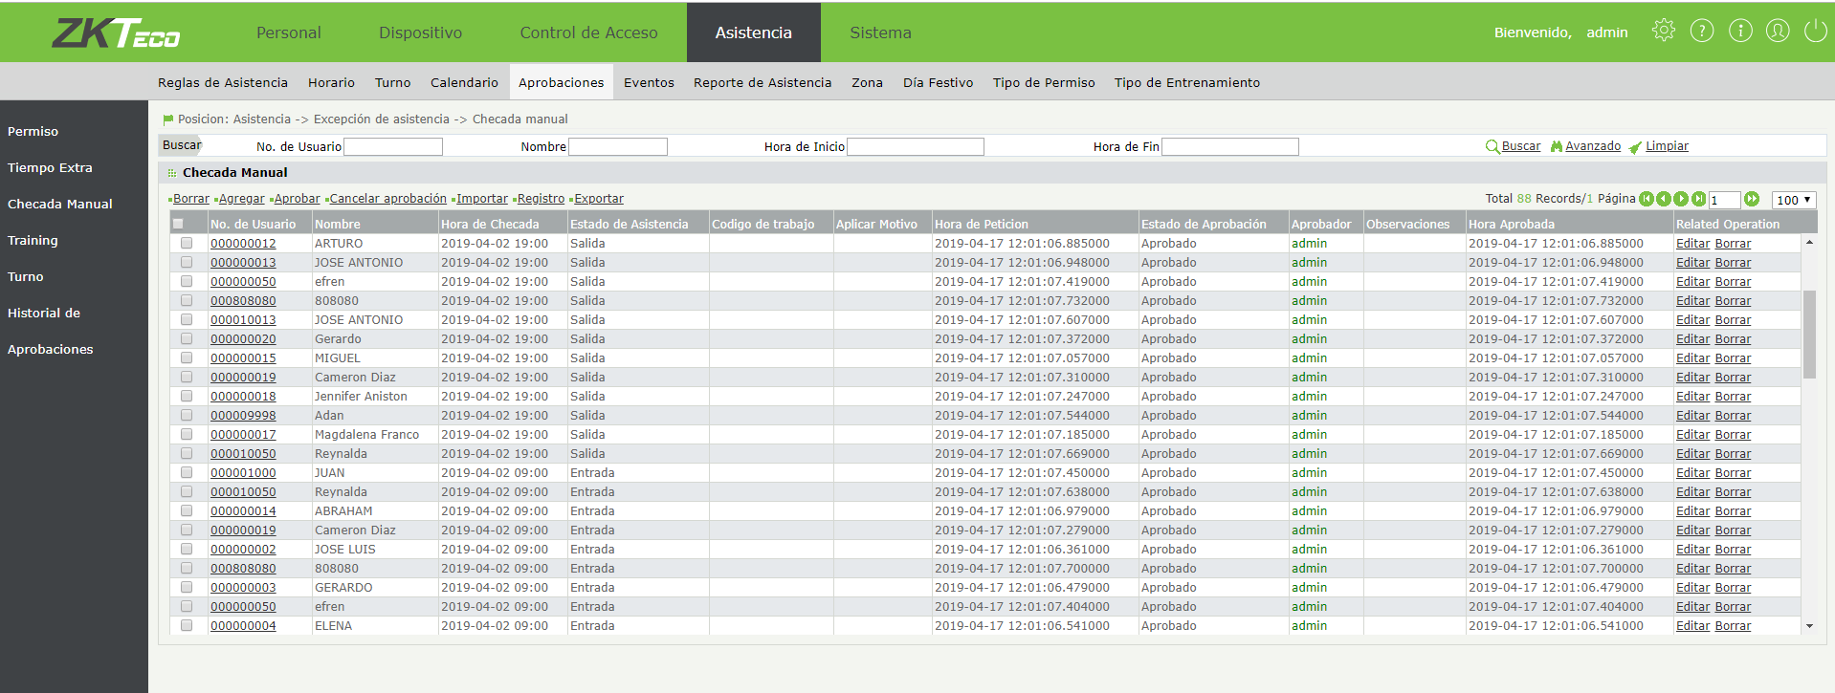This screenshot has height=693, width=1835.
Task: Open the Sistema main menu
Action: pyautogui.click(x=880, y=32)
